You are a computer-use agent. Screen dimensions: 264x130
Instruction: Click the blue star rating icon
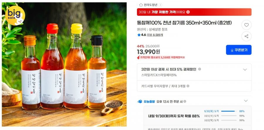pyautogui.click(x=139, y=35)
